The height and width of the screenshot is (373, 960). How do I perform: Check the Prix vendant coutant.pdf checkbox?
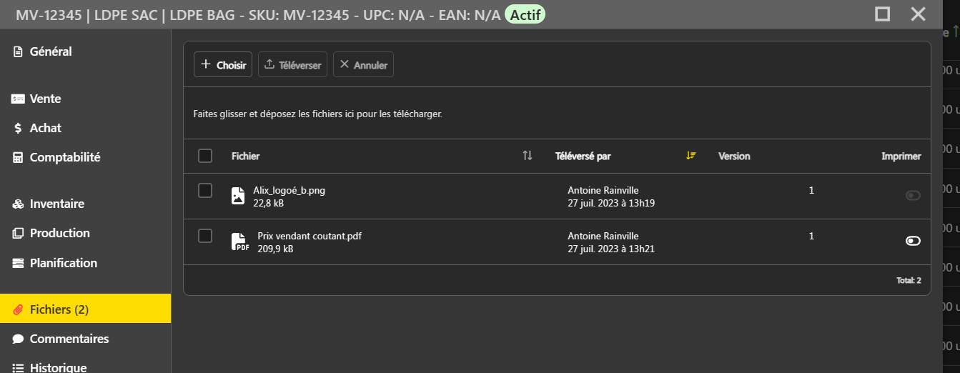[205, 236]
